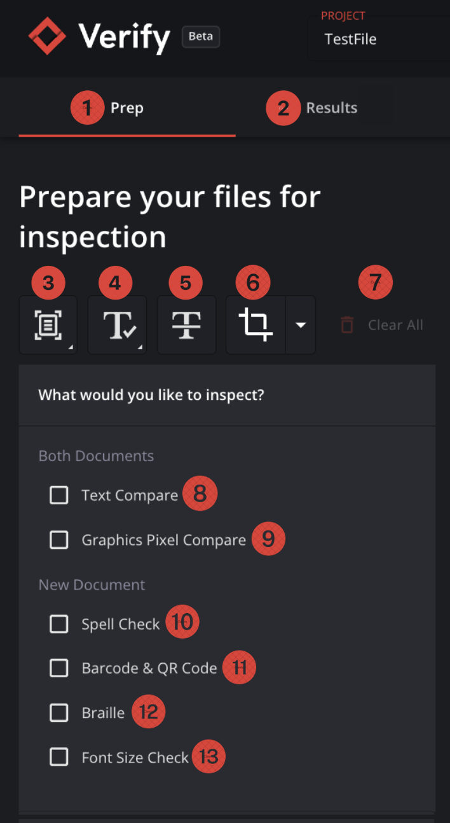This screenshot has width=450, height=823.
Task: Check the Braille inspection option
Action: pyautogui.click(x=58, y=712)
